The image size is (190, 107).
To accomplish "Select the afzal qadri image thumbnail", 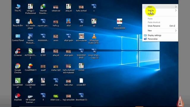I will point(69,53).
